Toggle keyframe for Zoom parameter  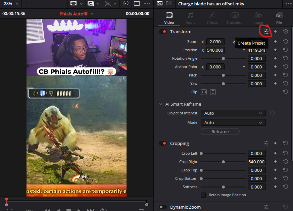point(275,42)
